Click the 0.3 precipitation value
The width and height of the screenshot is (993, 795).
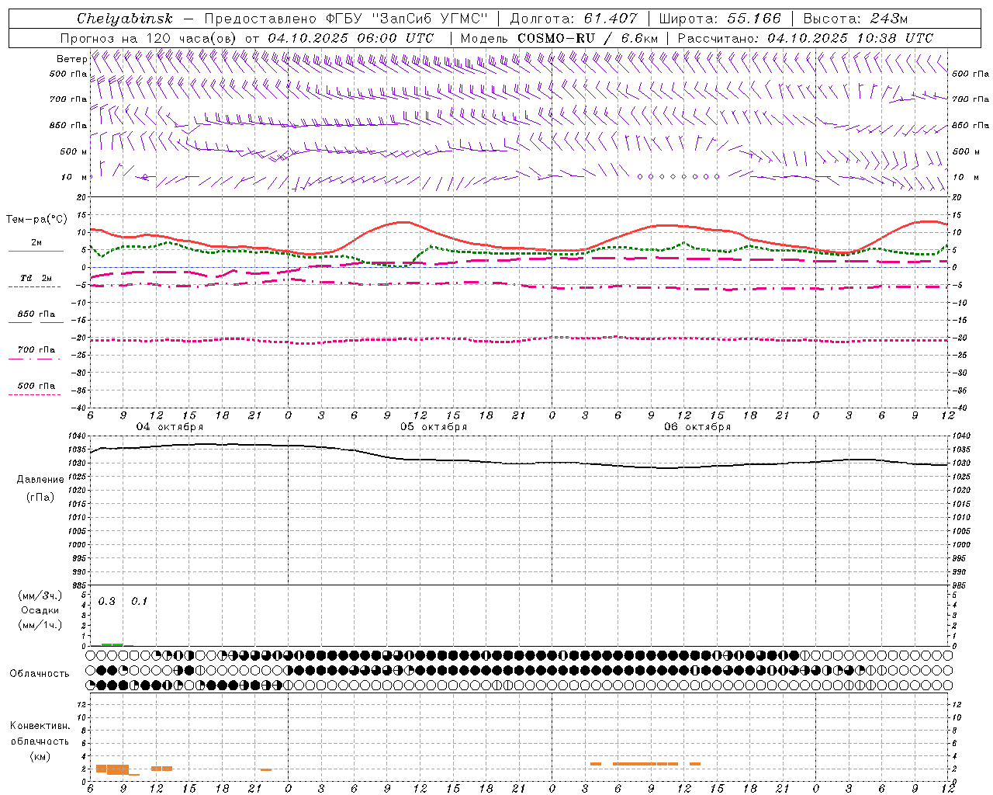106,602
